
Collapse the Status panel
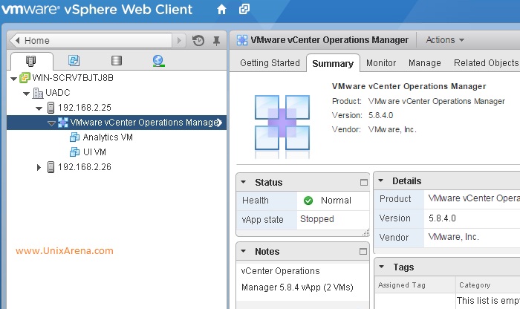coord(244,182)
